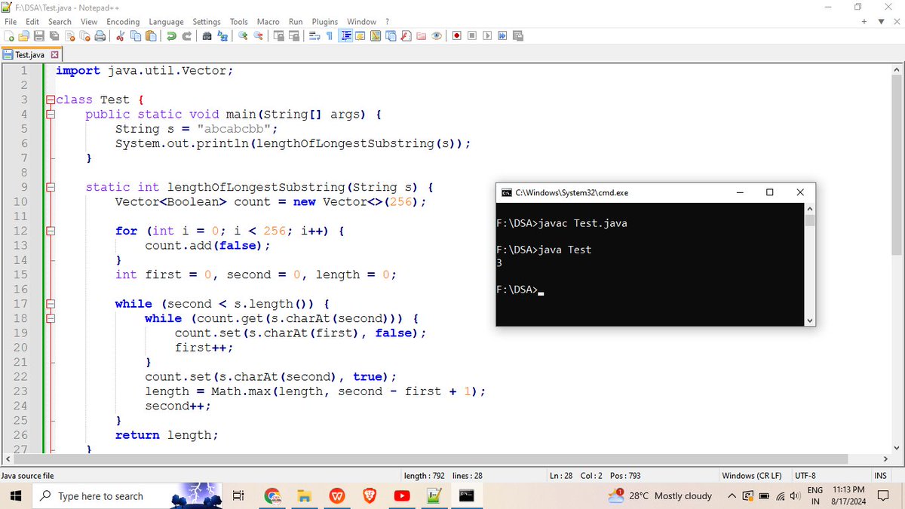Screen dimensions: 905x509
Task: Open the Plugins menu
Action: (325, 22)
